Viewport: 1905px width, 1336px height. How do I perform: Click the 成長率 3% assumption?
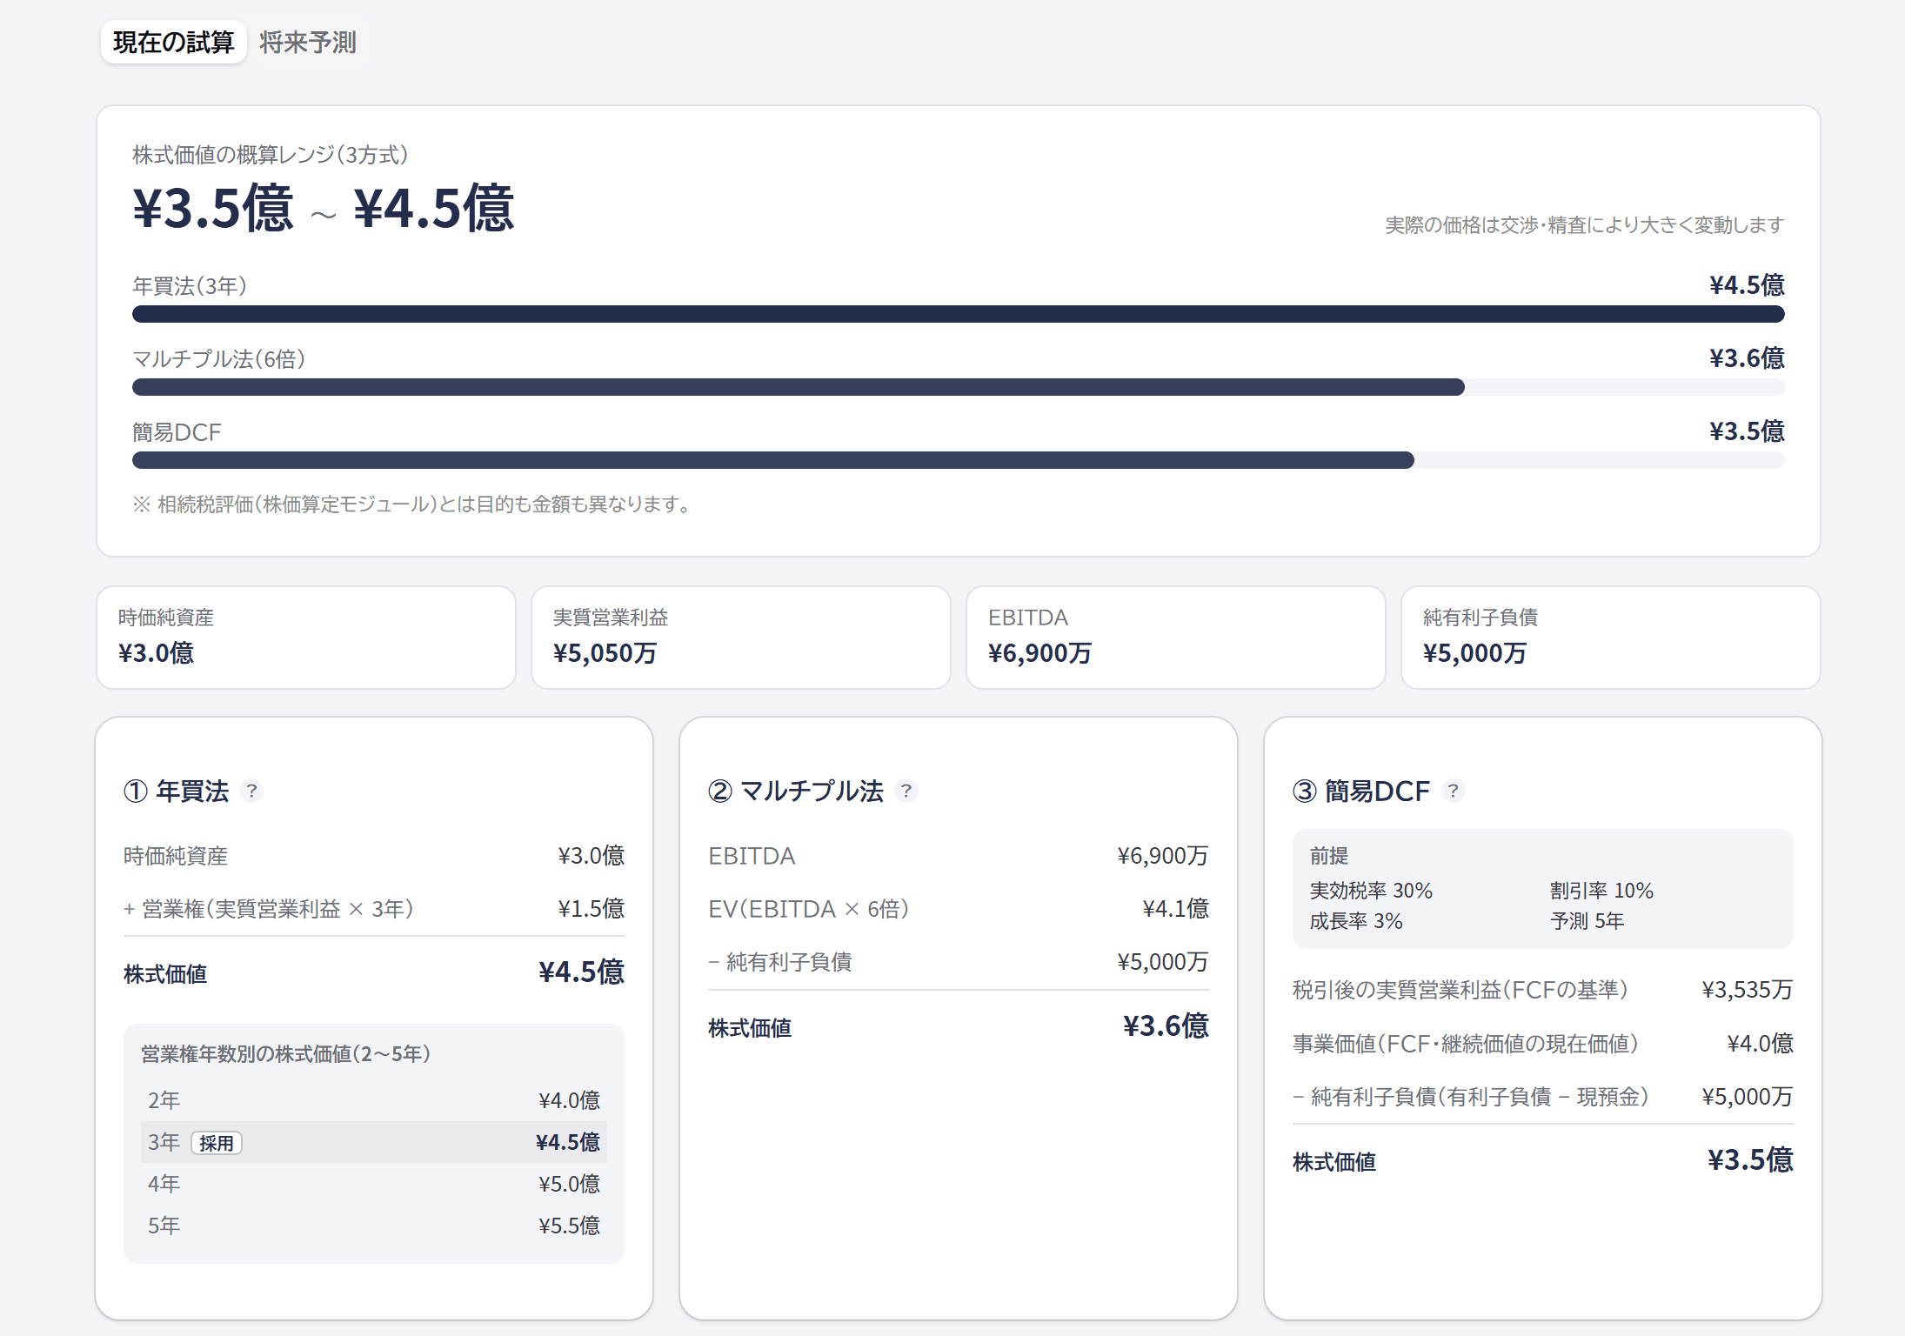pos(1356,921)
